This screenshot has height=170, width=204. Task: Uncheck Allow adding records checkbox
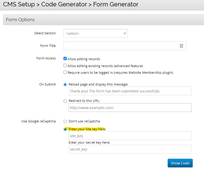(65, 59)
